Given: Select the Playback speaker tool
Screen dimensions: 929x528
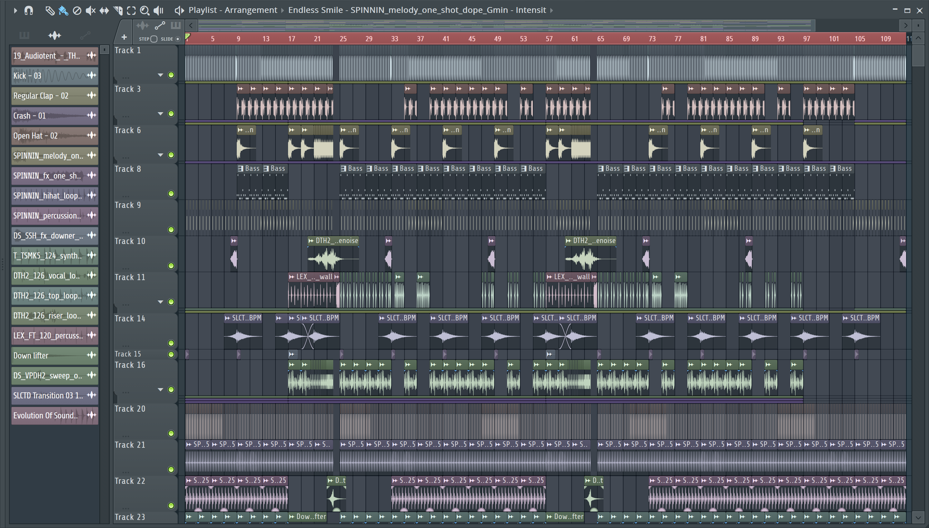Looking at the screenshot, I should [159, 11].
